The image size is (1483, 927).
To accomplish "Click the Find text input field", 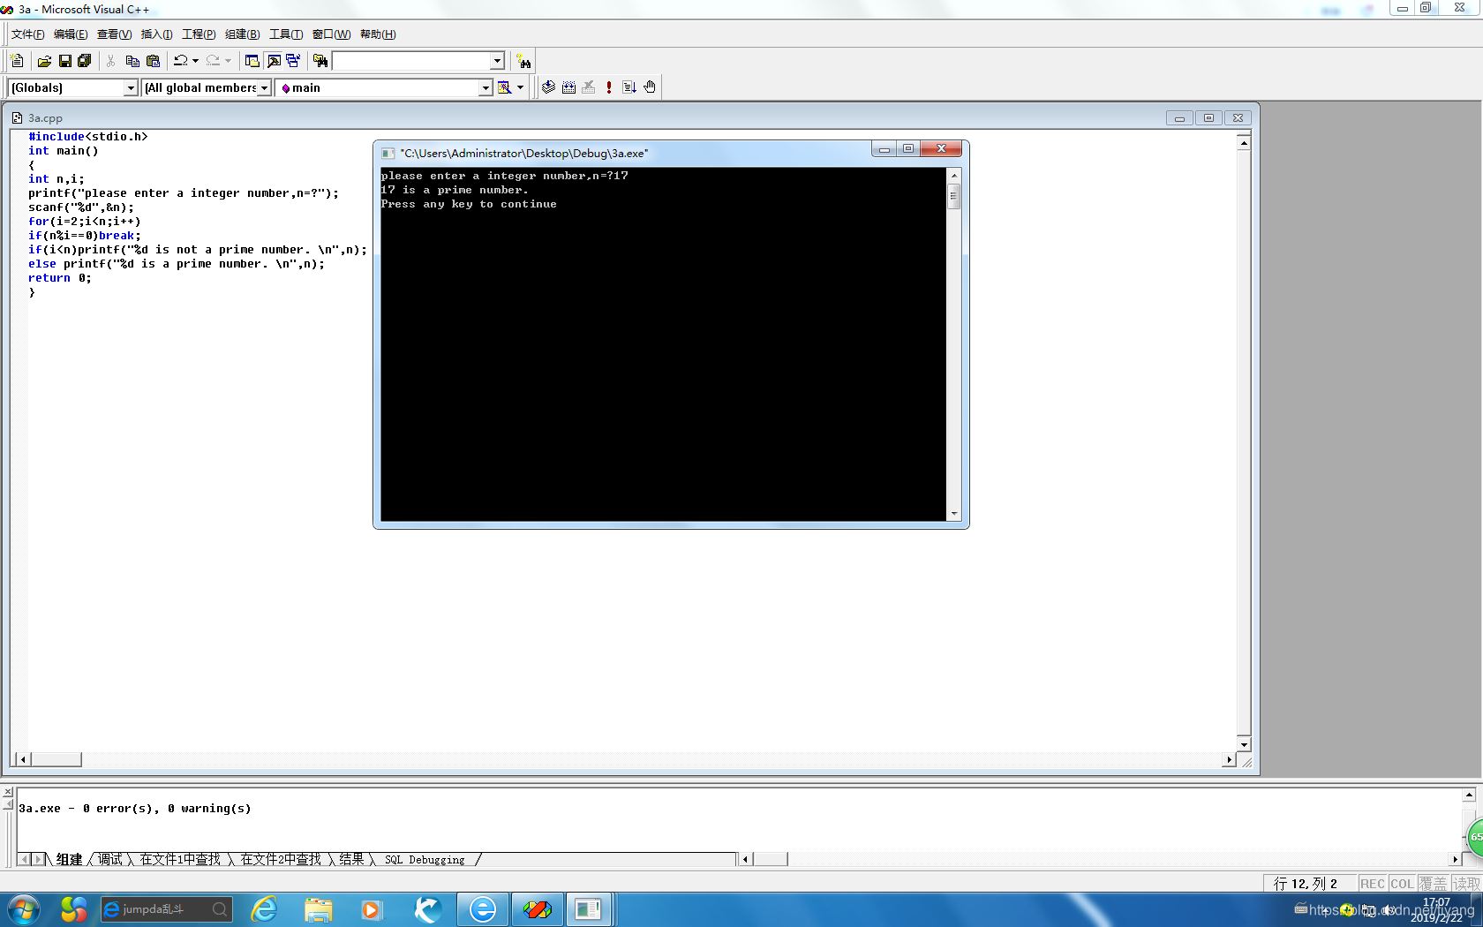I will pos(411,61).
